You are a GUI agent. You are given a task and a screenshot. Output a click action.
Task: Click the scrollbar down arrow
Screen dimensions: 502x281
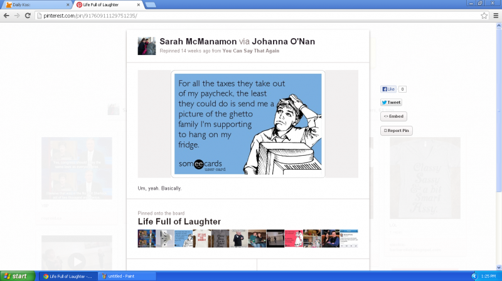(x=499, y=267)
